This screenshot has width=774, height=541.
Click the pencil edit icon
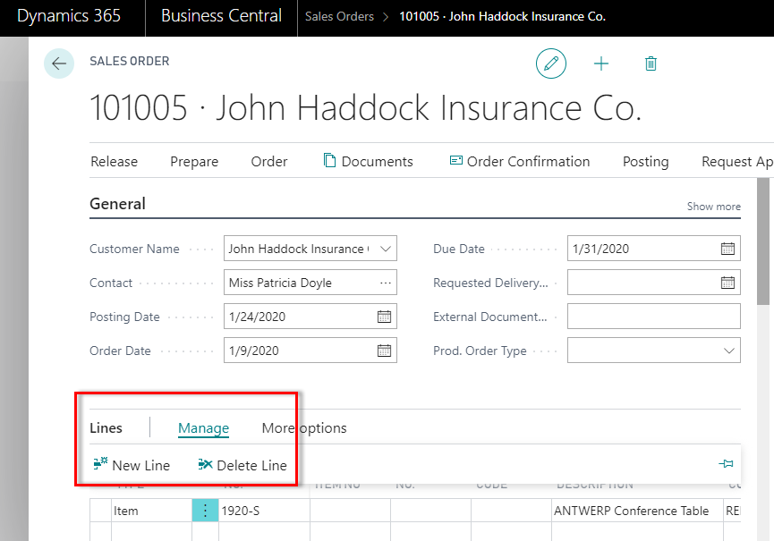pos(551,63)
